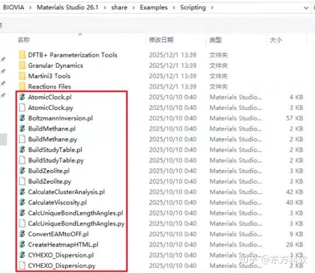Screen dimensions: 315x273
Task: Select the file name CalculateClusterAnalysis.pl
Action: click(x=66, y=192)
